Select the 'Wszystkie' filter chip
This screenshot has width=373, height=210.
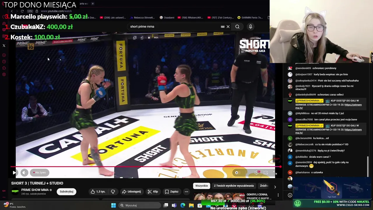(x=201, y=186)
